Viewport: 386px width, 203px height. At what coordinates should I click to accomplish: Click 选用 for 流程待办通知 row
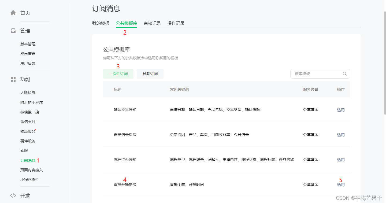pyautogui.click(x=341, y=160)
